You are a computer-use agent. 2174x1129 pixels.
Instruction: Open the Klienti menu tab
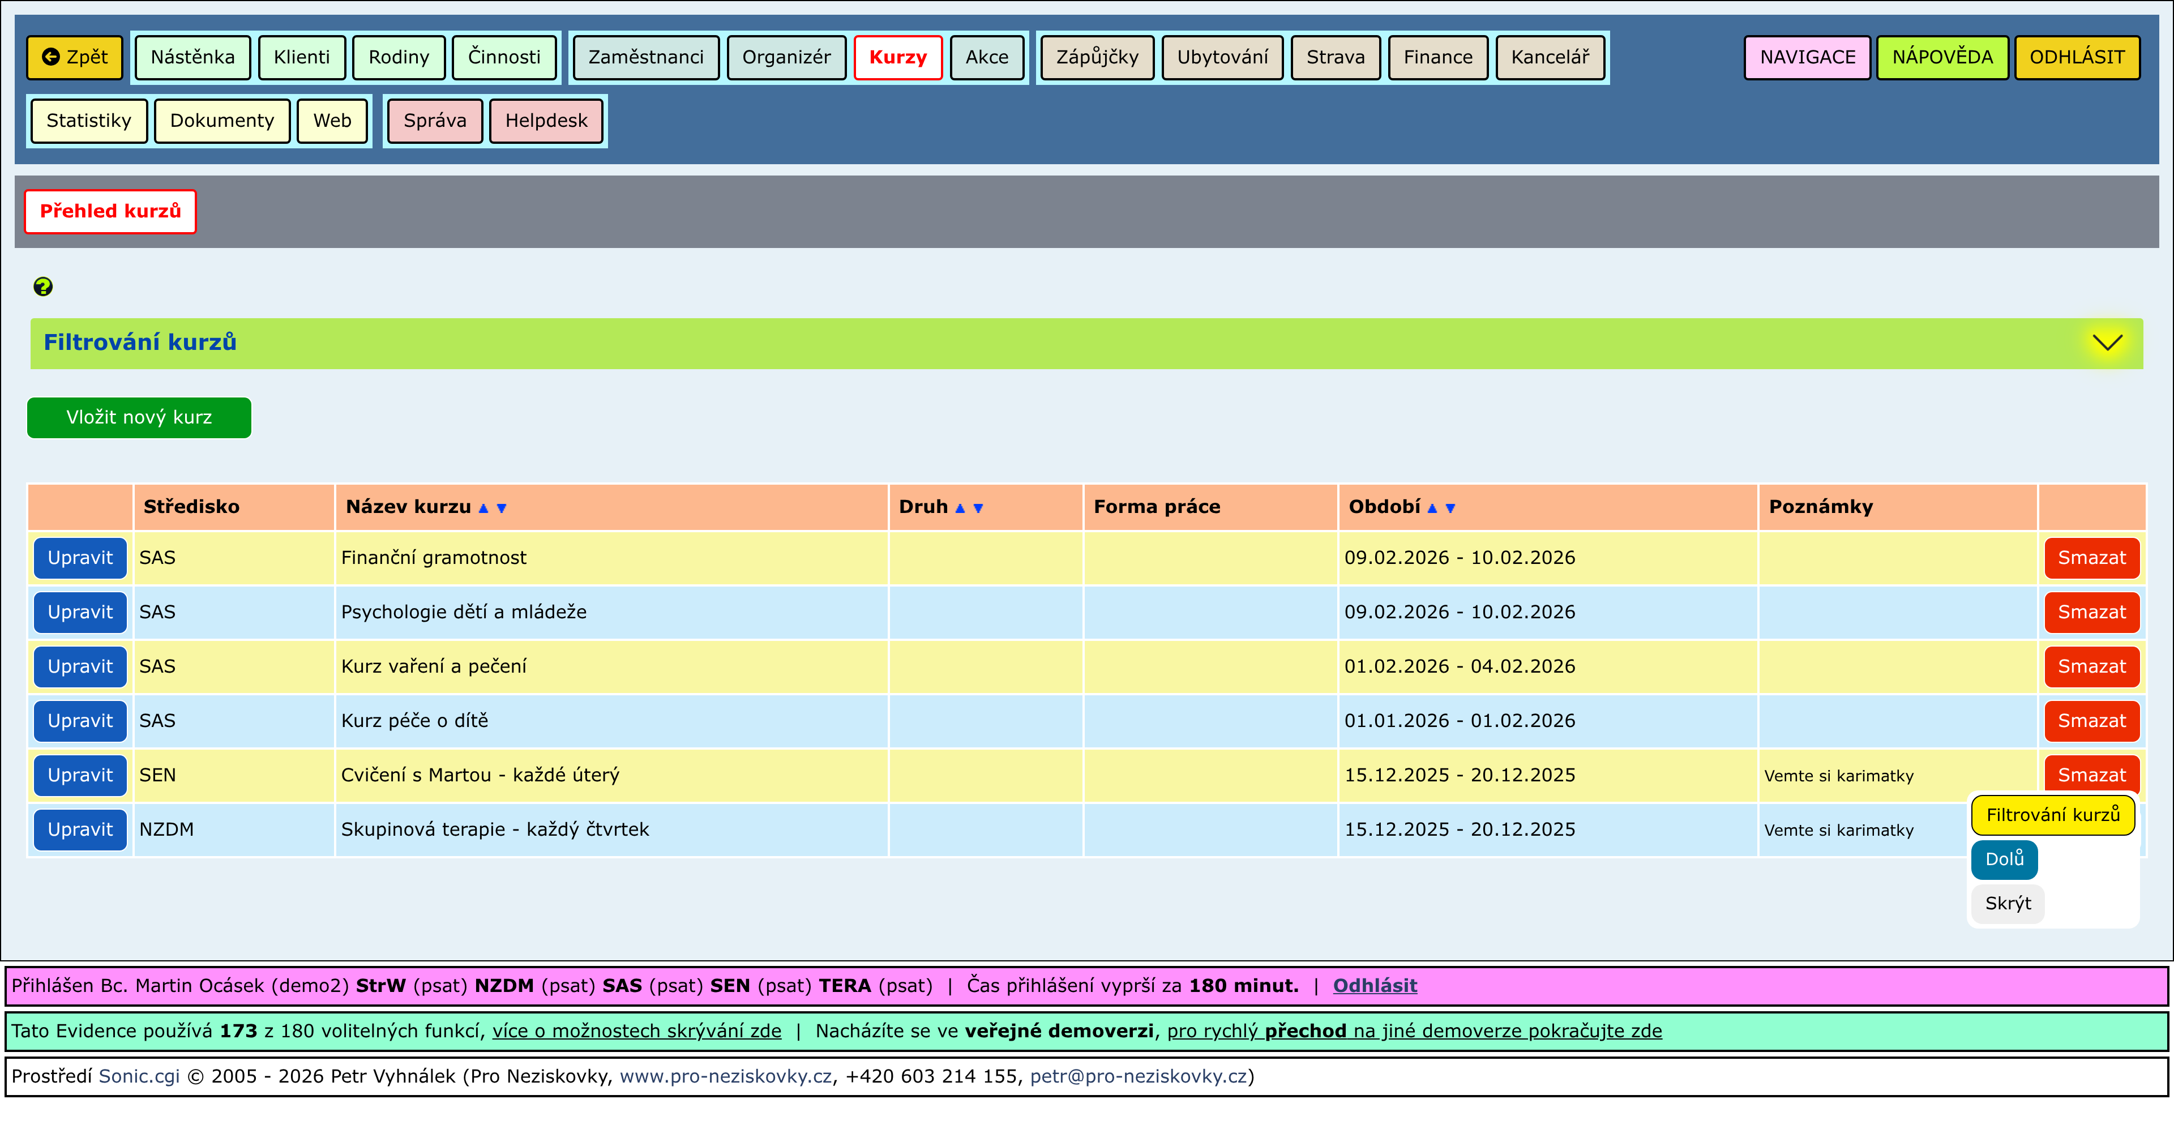point(301,57)
